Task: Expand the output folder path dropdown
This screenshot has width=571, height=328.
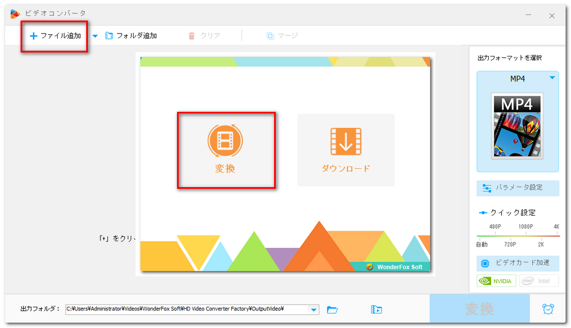Action: pyautogui.click(x=313, y=310)
